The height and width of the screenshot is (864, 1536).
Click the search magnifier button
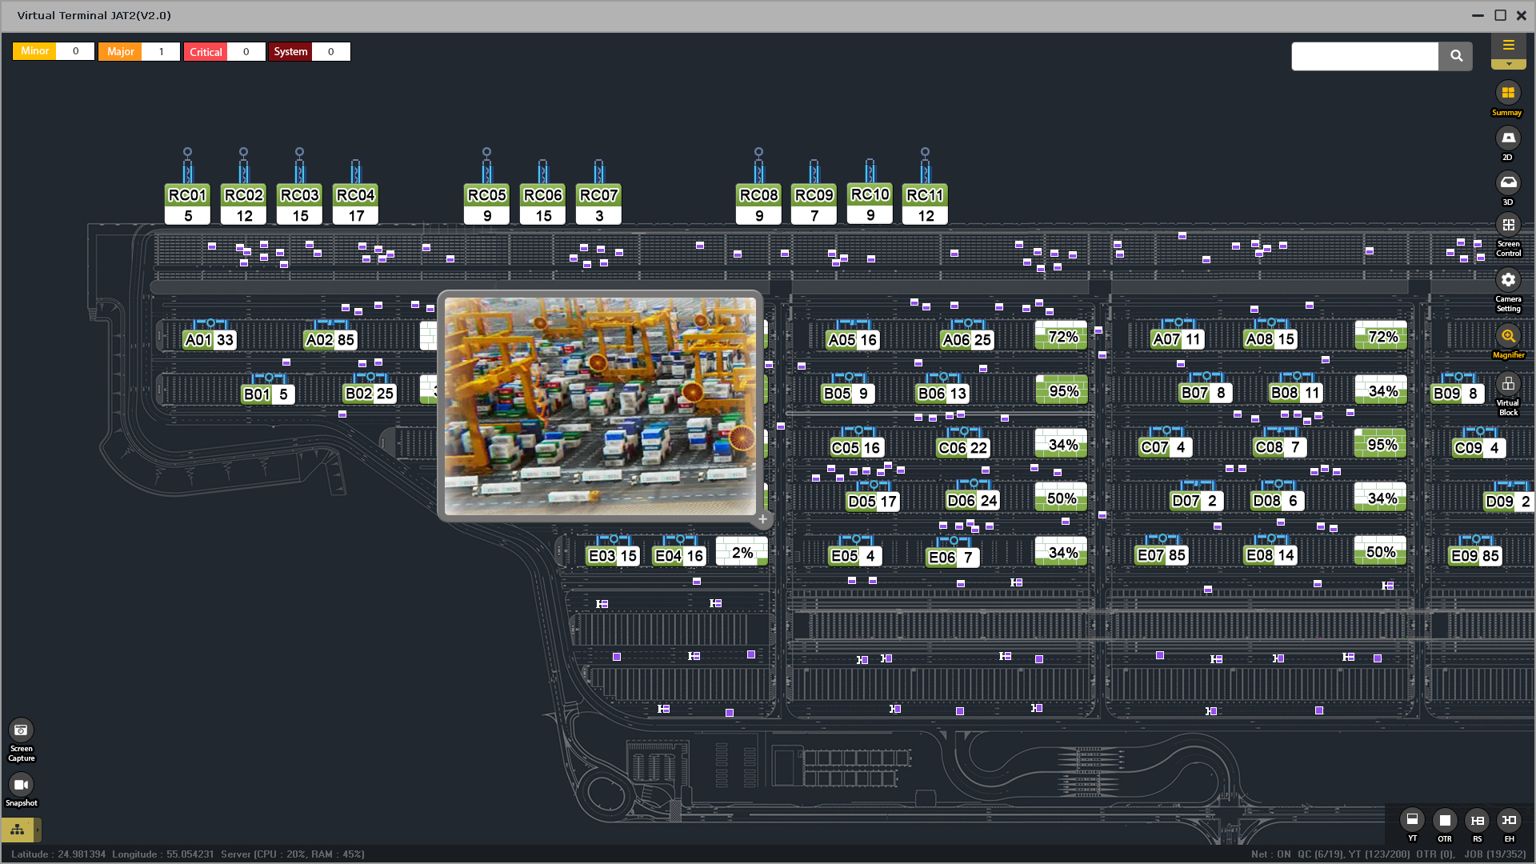click(x=1455, y=56)
